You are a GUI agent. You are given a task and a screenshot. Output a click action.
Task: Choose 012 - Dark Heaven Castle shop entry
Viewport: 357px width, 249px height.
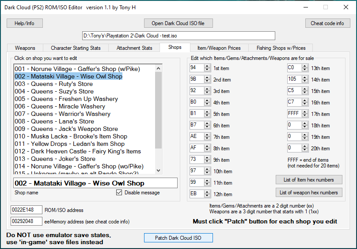pos(78,151)
